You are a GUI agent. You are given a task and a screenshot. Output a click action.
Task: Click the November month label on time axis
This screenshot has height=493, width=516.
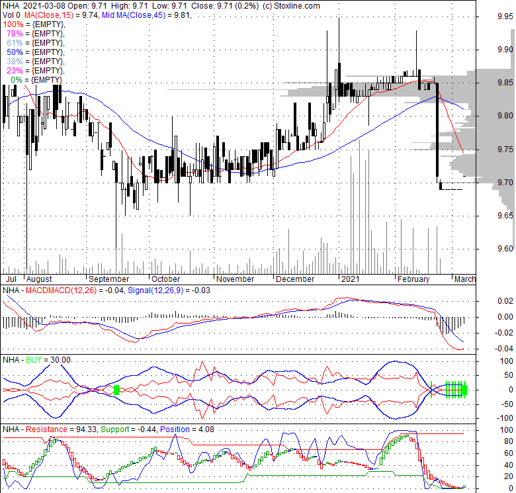pos(236,279)
